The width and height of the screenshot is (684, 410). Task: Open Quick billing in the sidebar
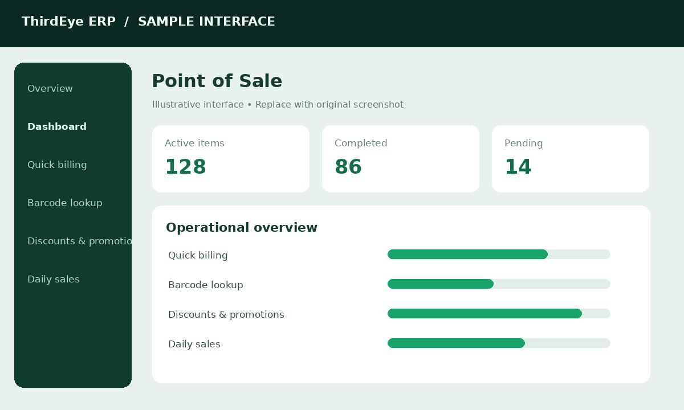[57, 165]
